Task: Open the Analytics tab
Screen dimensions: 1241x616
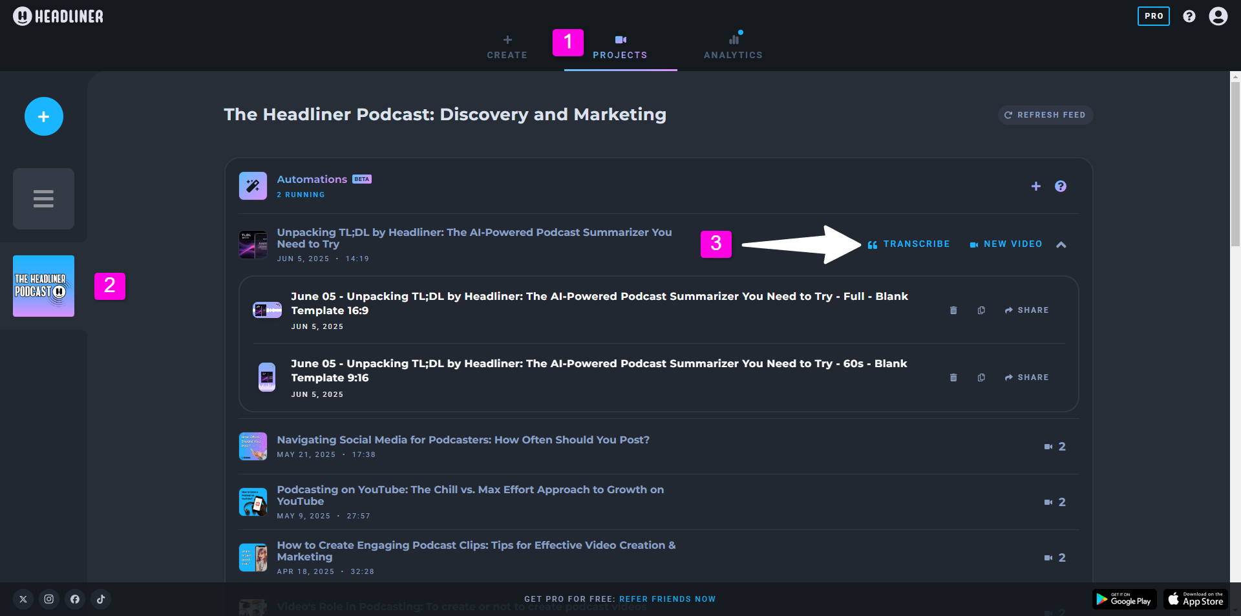Action: 733,47
